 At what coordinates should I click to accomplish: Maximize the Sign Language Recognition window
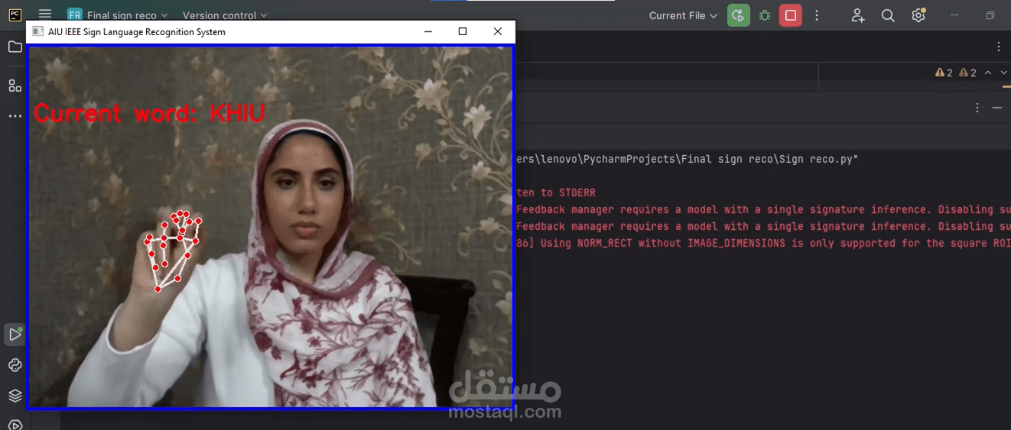pos(463,31)
